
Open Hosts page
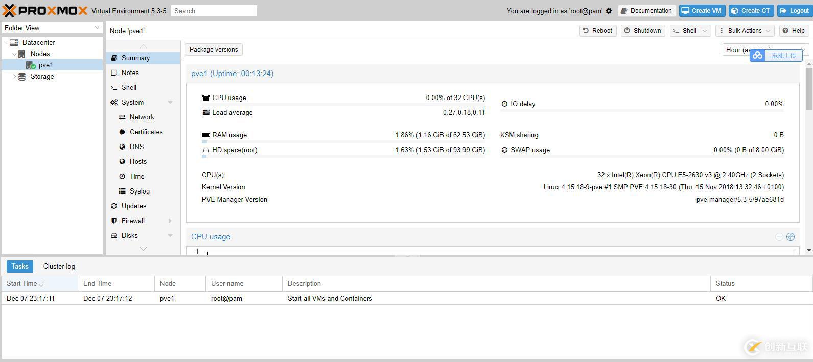143,161
